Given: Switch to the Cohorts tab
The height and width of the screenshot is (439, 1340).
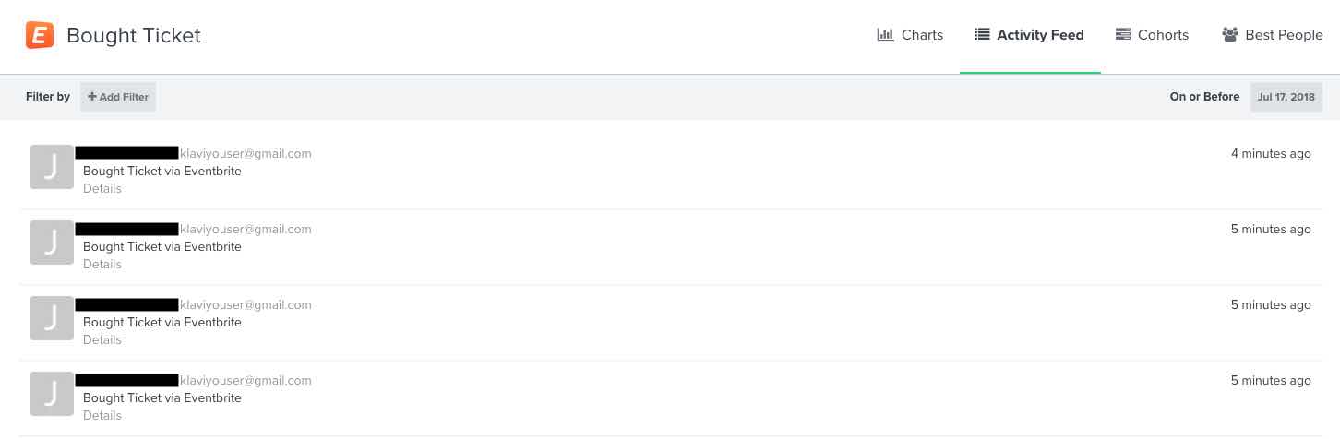Looking at the screenshot, I should (x=1153, y=35).
